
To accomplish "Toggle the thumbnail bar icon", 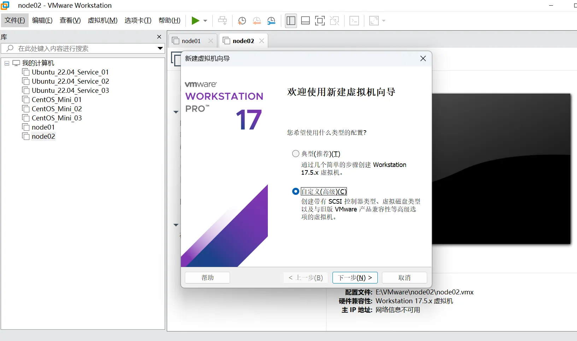I will [305, 21].
